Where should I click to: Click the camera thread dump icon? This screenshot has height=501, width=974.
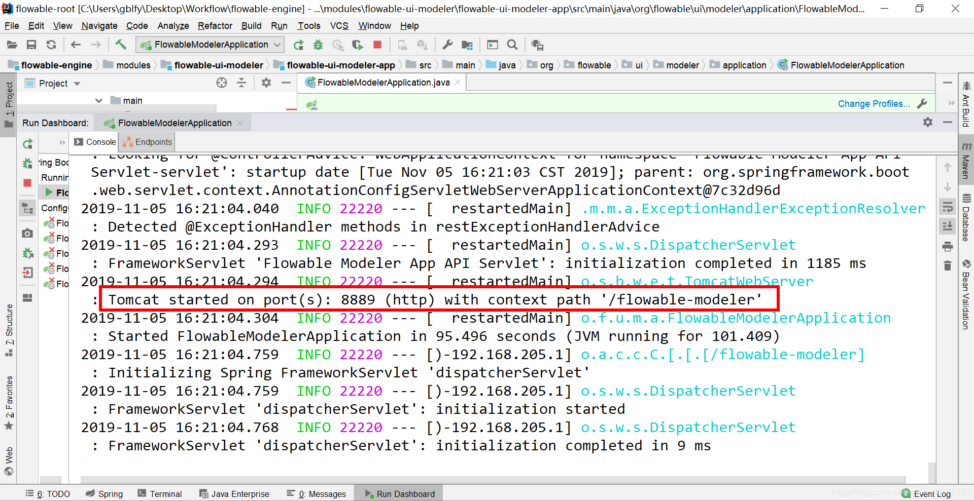[x=28, y=233]
